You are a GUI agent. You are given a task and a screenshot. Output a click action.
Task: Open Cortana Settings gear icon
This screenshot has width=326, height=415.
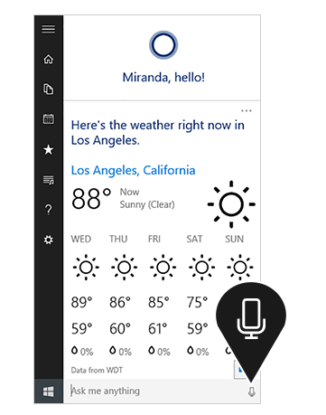click(49, 240)
